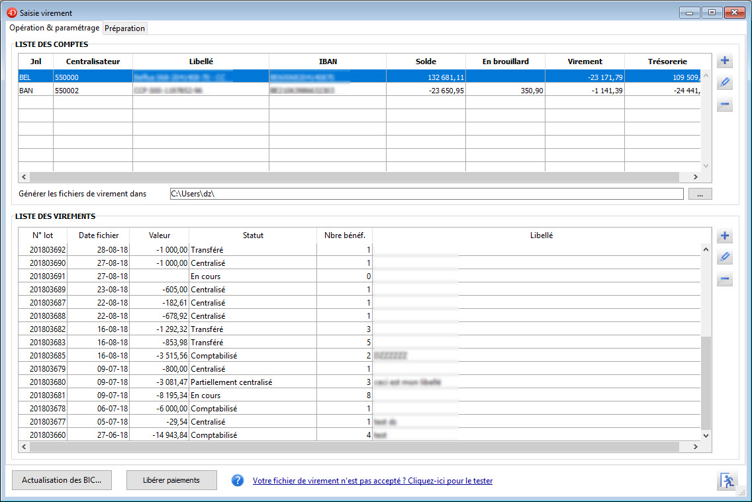Screen dimensions: 752x502
Task: Select the Opération & paramétrage tab
Action: point(54,28)
